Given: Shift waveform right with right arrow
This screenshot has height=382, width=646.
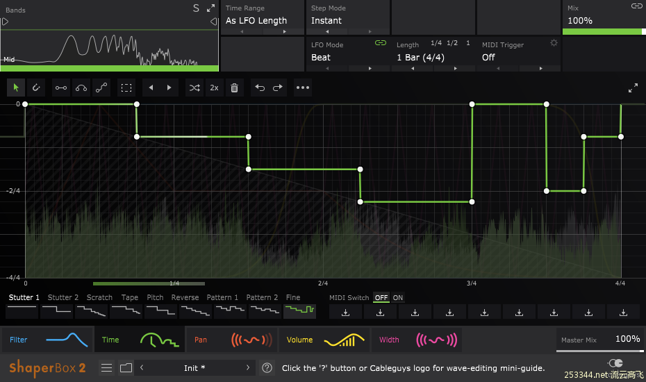Looking at the screenshot, I should click(x=169, y=88).
